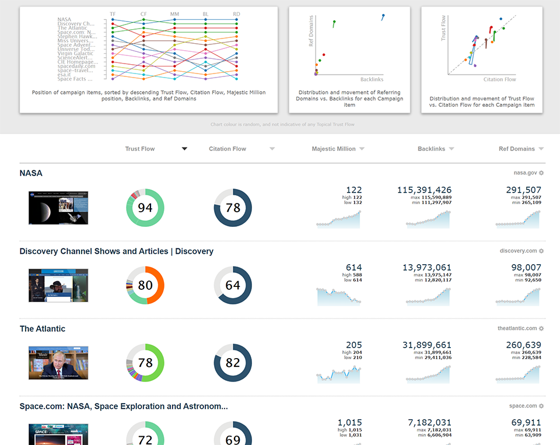The image size is (560, 445).
Task: Sort by Trust Flow using the arrow
Action: tap(184, 149)
